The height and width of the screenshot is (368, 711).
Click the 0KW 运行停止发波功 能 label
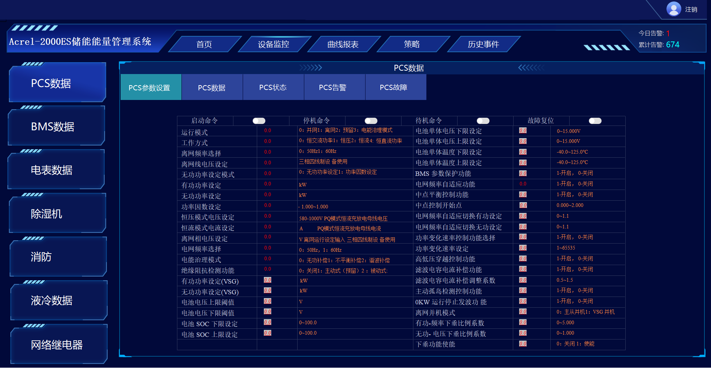click(x=451, y=302)
